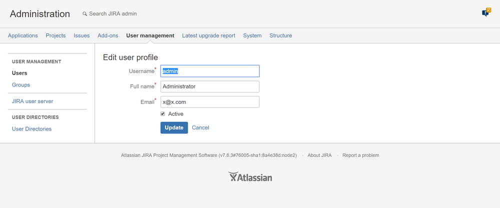Image resolution: width=500 pixels, height=208 pixels.
Task: Open Groups in the sidebar
Action: (21, 85)
